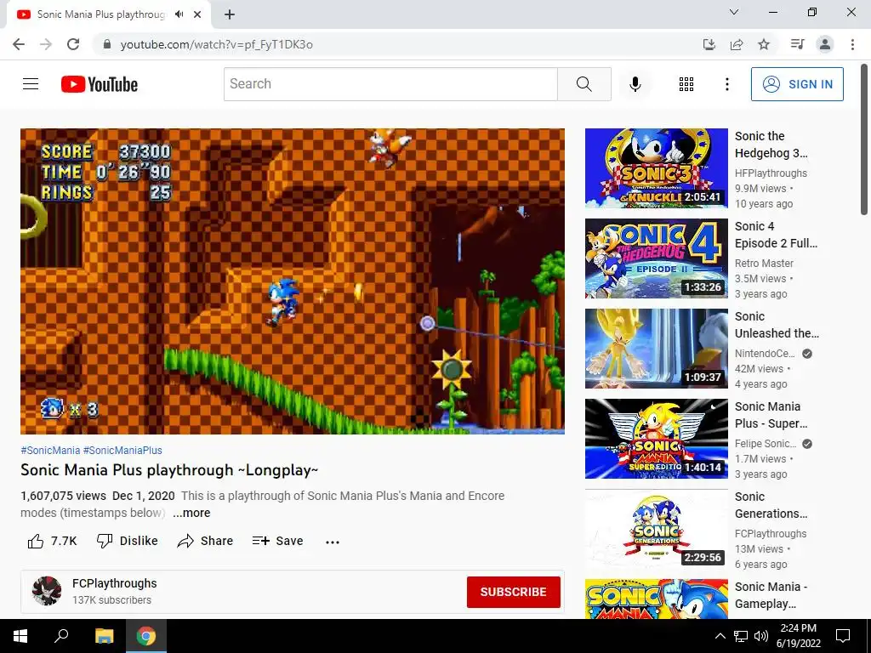Expand description with ...more
The image size is (871, 653).
[x=191, y=513]
